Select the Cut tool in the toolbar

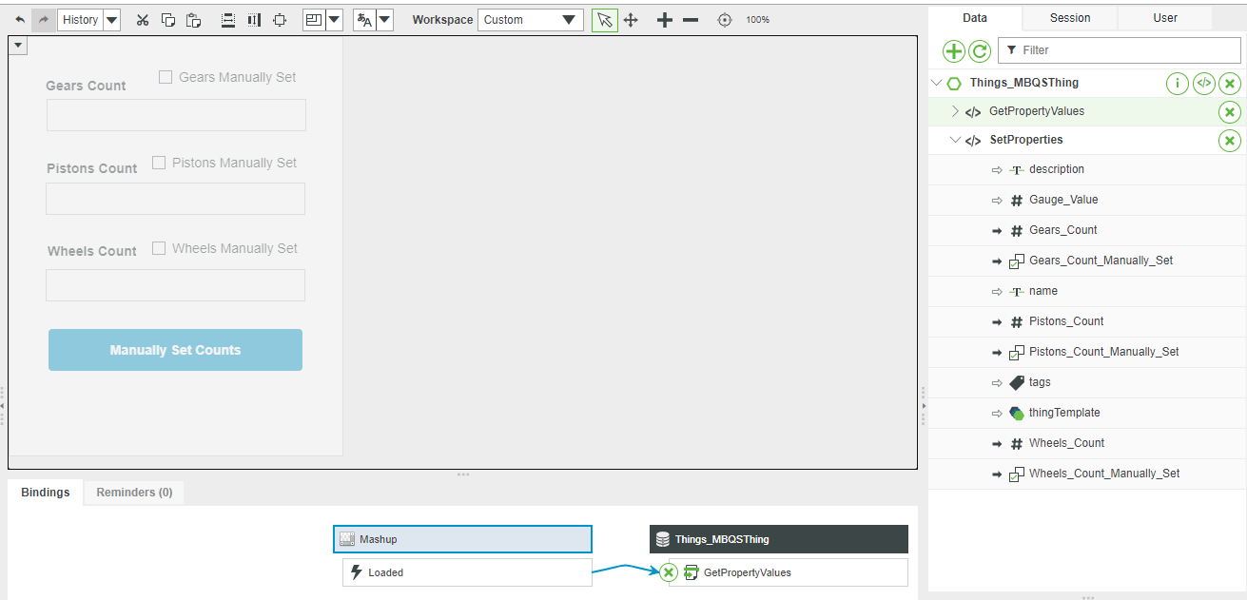(x=143, y=19)
